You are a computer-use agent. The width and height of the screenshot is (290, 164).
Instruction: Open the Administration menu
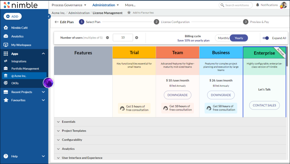[104, 5]
